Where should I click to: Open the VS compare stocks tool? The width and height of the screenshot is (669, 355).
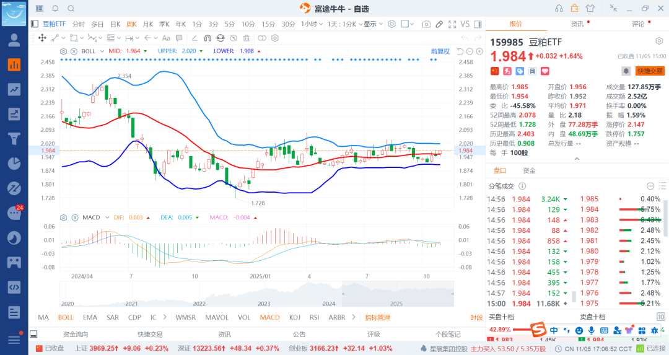point(465,24)
